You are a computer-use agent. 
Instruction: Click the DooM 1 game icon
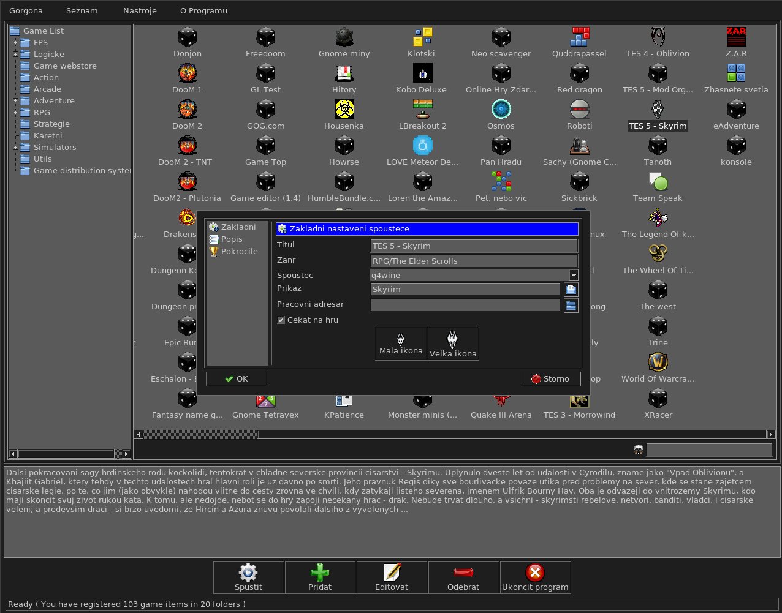click(188, 73)
